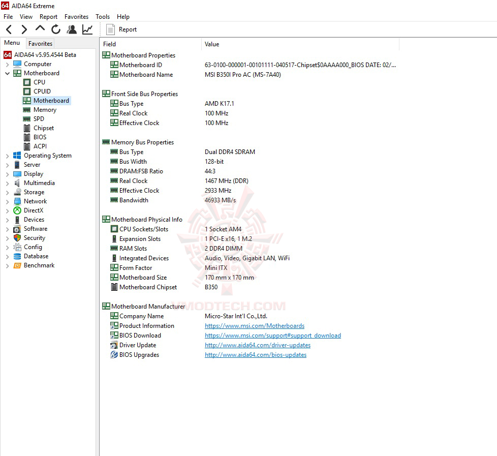Expand the Storage node
The image size is (497, 456).
(7, 193)
